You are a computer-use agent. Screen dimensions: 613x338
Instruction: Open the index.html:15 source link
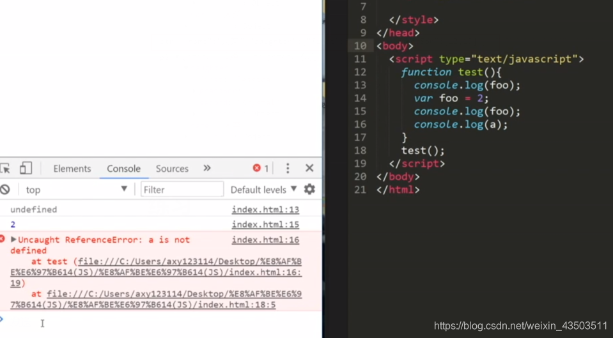(x=265, y=224)
